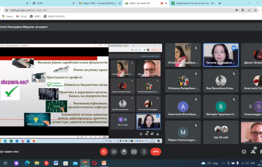Open meeting details info icon
The height and width of the screenshot is (167, 262).
coord(244,152)
